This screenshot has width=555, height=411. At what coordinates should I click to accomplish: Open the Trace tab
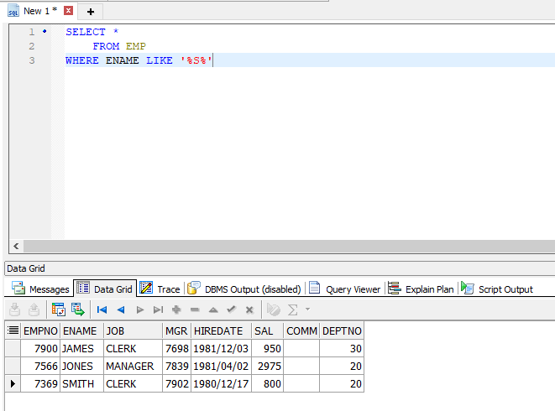click(x=160, y=289)
